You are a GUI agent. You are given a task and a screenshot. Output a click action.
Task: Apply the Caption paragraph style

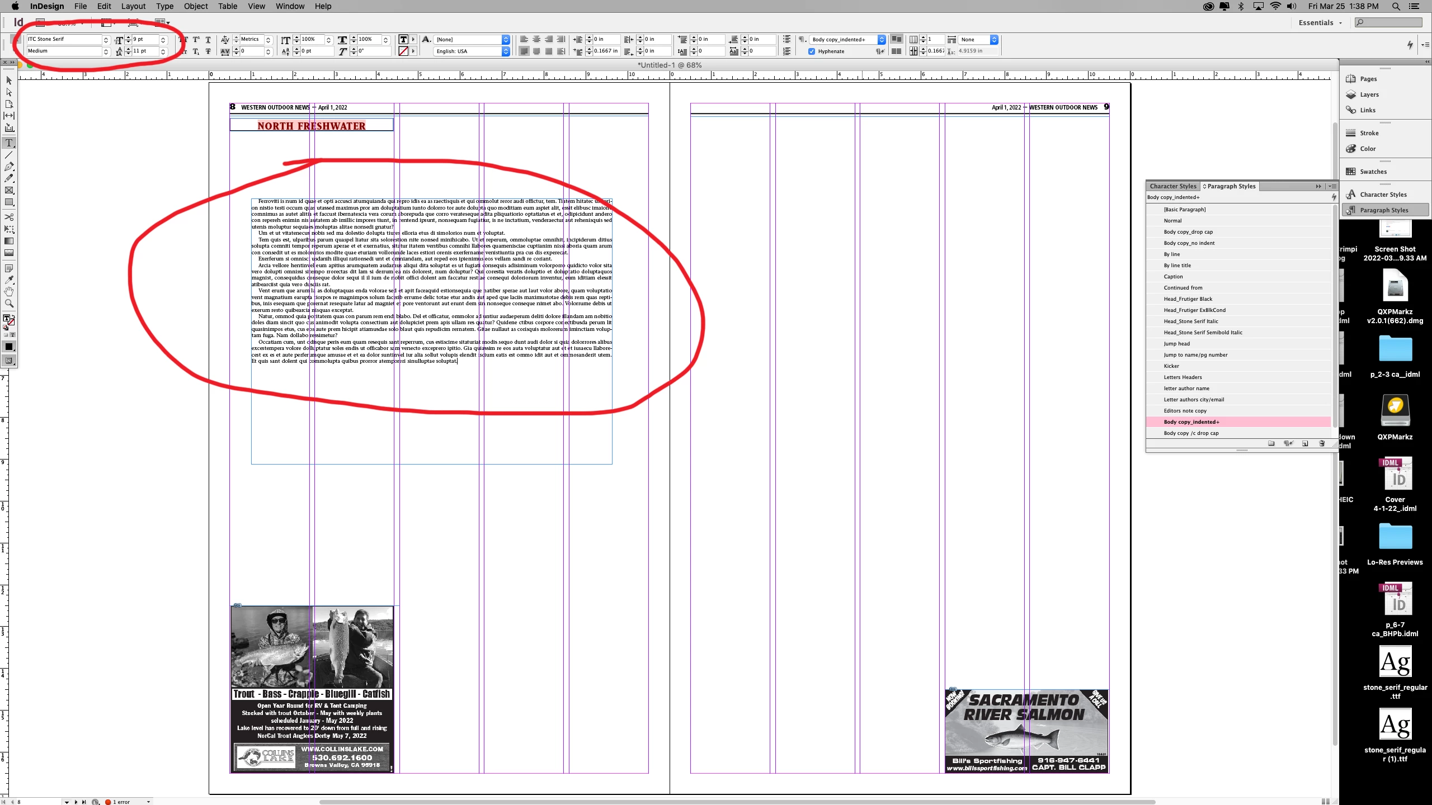[1174, 277]
